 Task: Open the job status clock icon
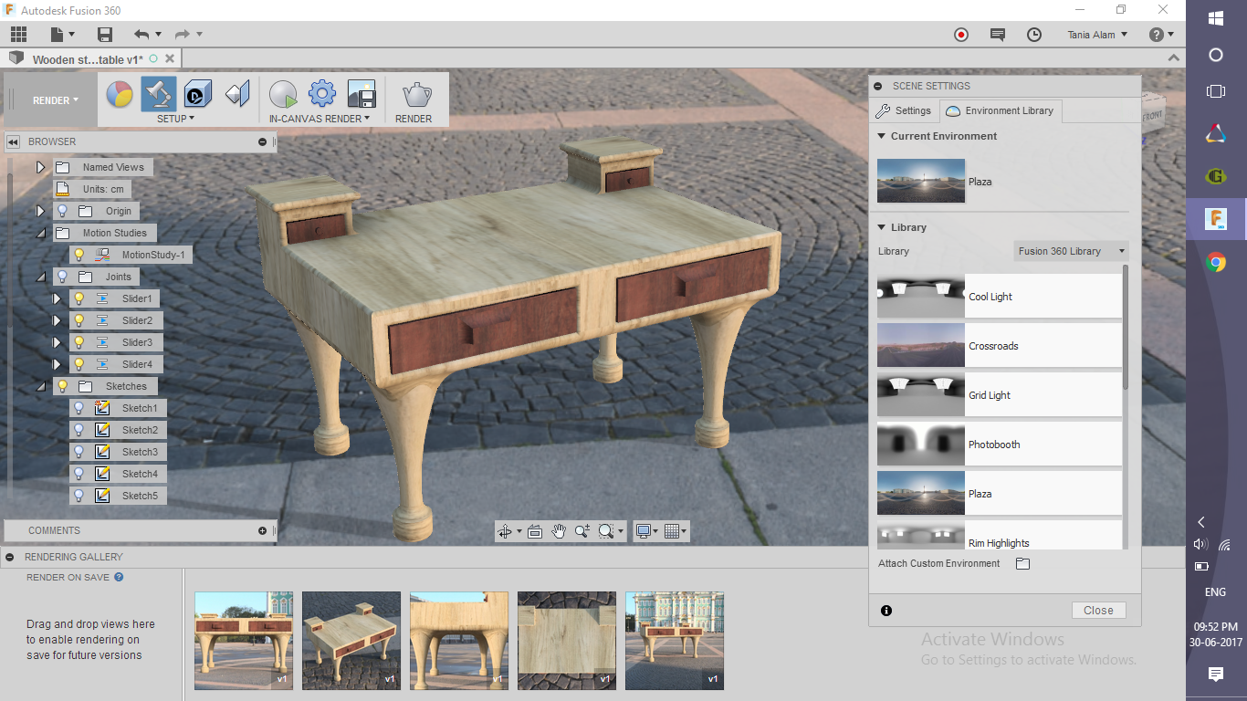click(1034, 35)
